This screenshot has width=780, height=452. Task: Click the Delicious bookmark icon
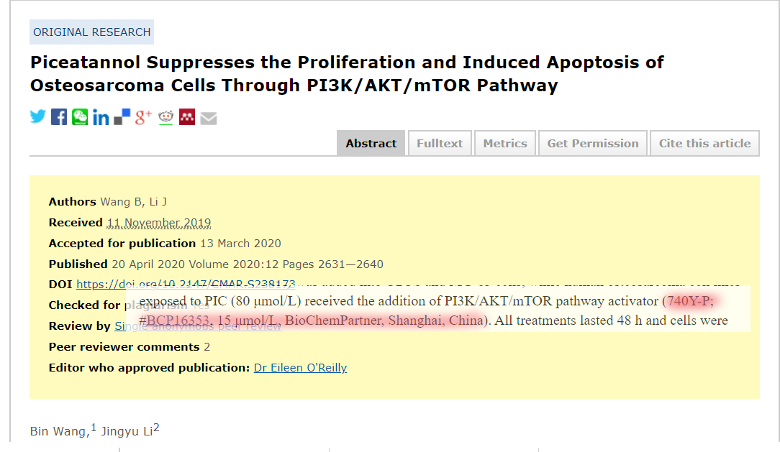(x=122, y=116)
